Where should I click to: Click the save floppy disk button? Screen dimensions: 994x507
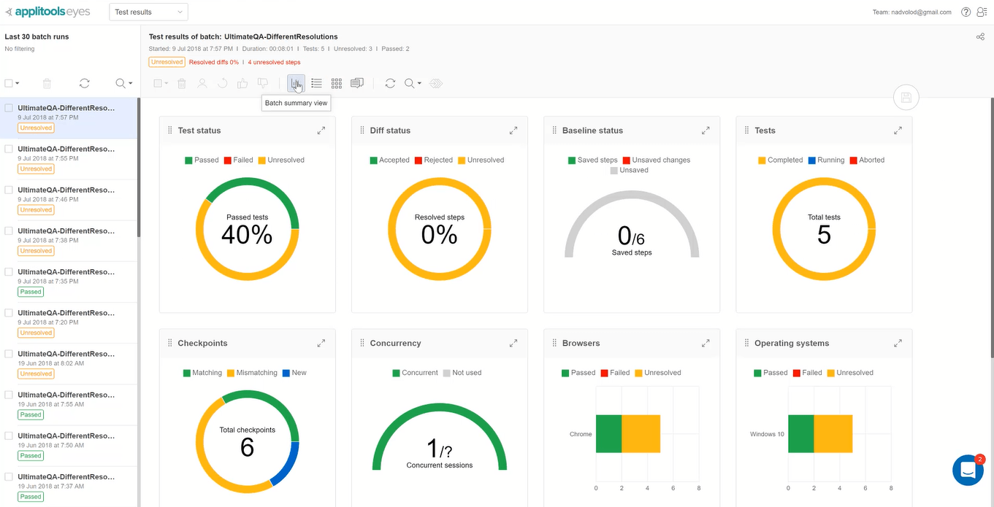coord(906,98)
